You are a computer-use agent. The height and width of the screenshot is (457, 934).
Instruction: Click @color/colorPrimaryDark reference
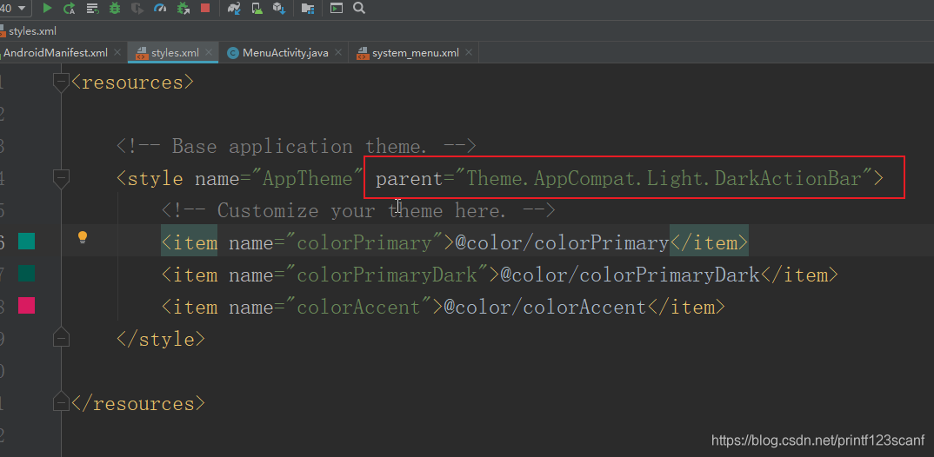pos(630,275)
